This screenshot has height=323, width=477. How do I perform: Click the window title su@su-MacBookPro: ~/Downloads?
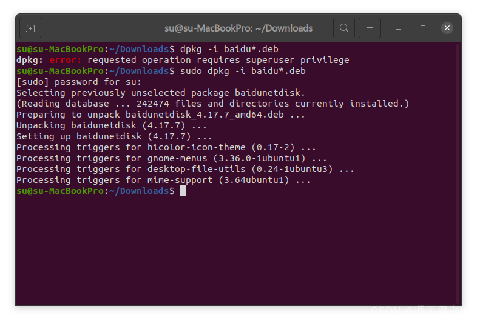coord(238,28)
